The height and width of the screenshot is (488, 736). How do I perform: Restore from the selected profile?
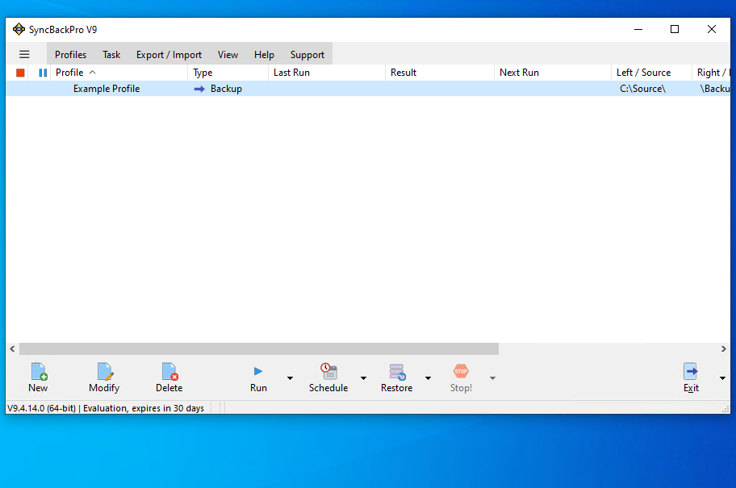click(396, 377)
